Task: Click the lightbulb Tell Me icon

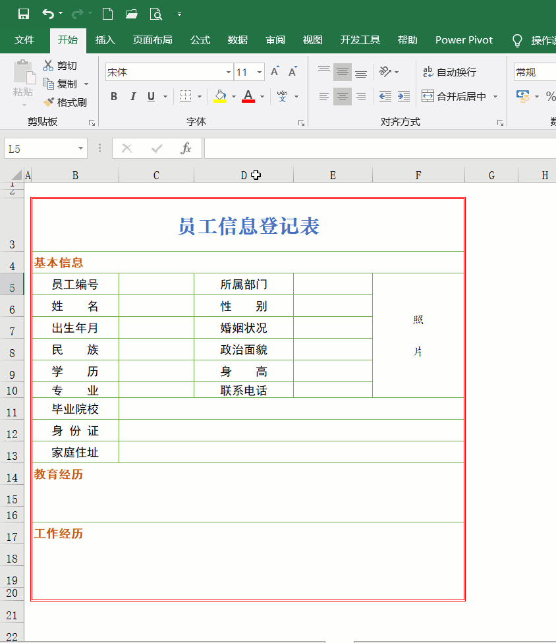Action: 517,41
